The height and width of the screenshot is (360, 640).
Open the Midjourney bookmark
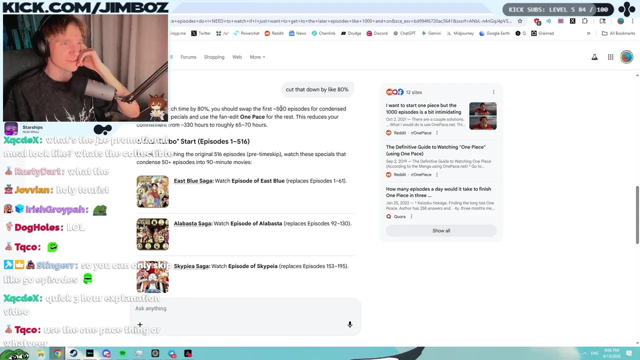tap(459, 33)
